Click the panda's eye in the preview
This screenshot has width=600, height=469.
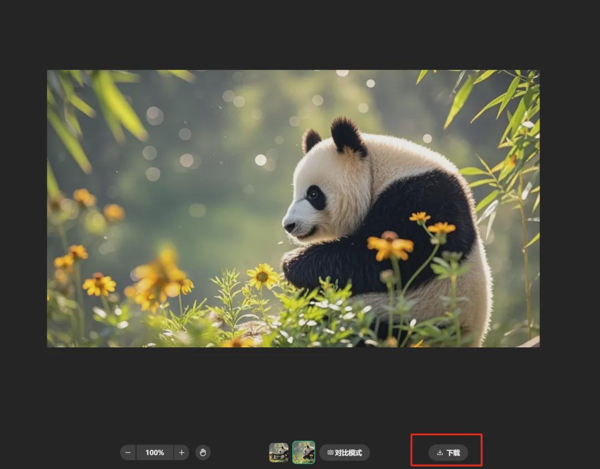pos(314,195)
